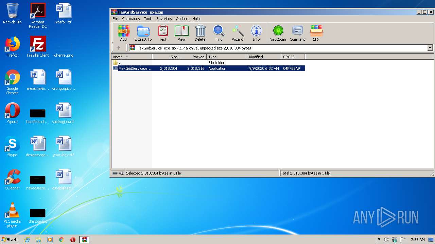435x244 pixels.
Task: Sort by the Name column header
Action: [x=132, y=57]
